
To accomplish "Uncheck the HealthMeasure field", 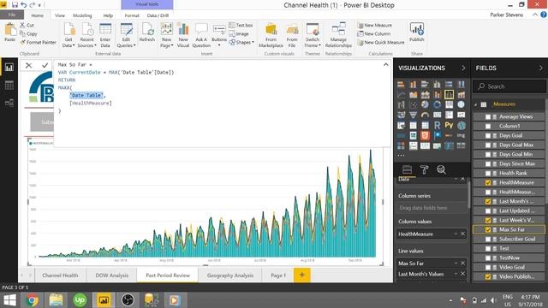I will [x=488, y=182].
